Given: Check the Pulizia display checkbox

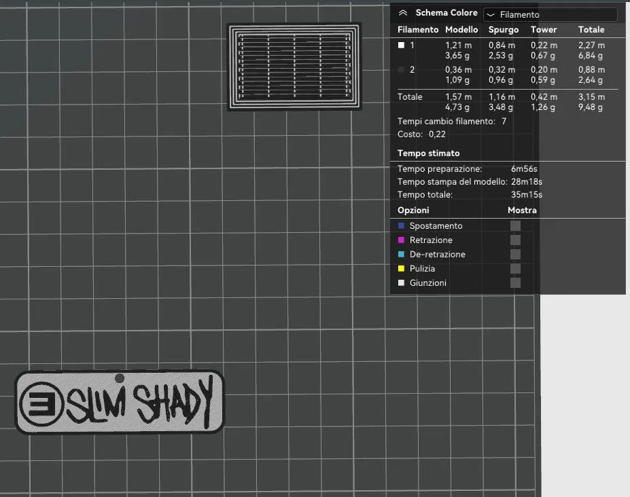Looking at the screenshot, I should 516,268.
